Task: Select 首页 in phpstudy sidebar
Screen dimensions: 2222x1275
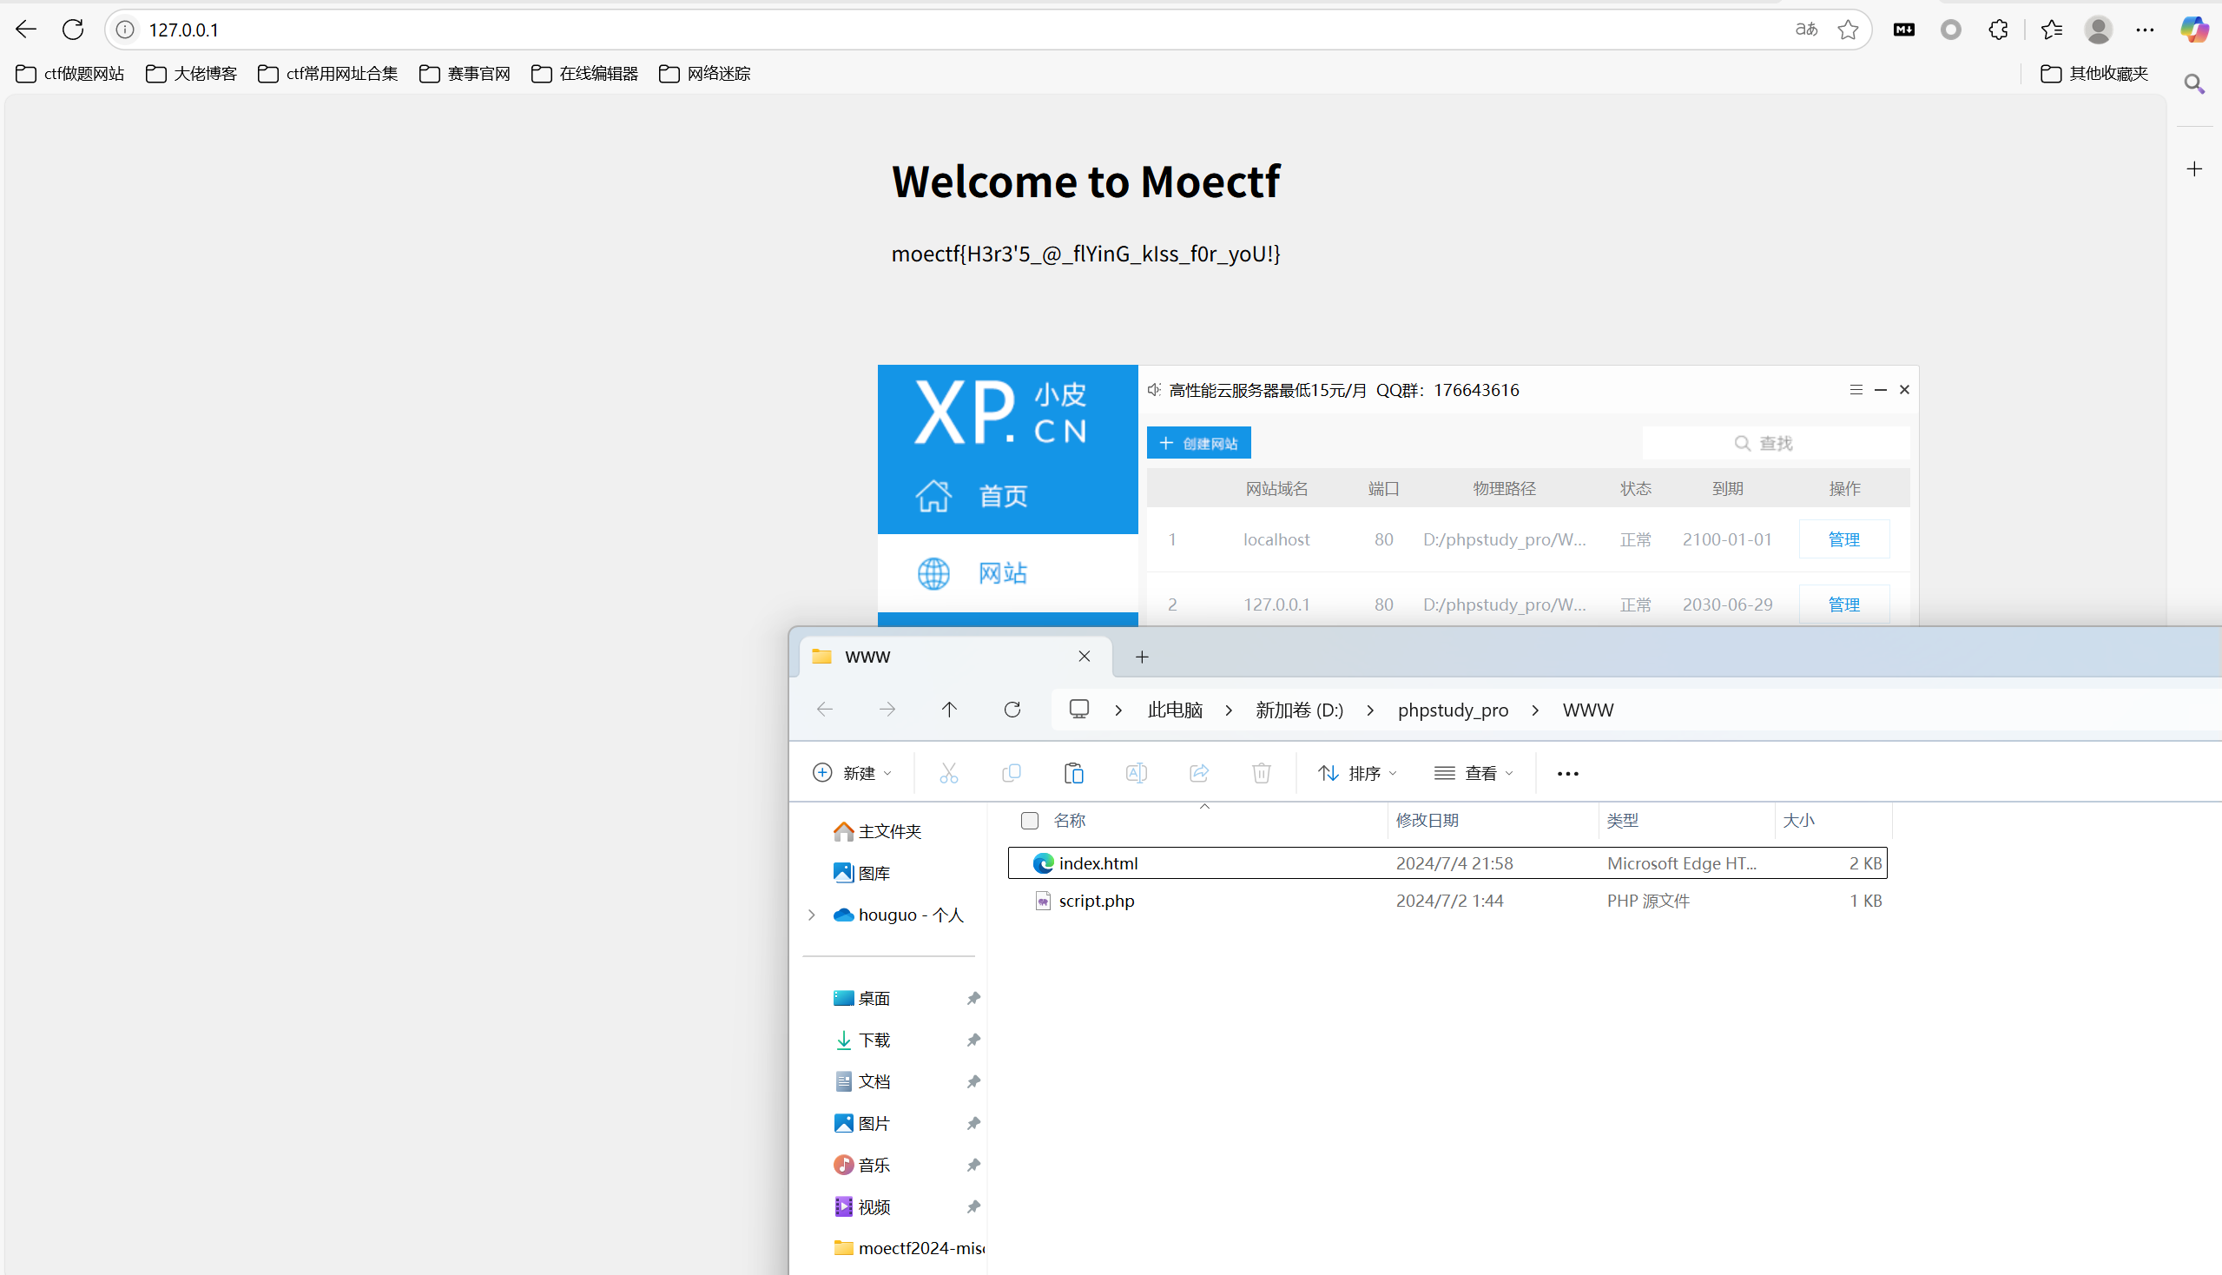Action: click(1008, 496)
